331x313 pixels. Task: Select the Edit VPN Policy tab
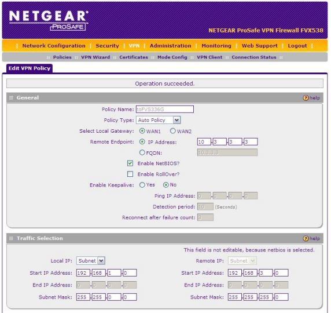coord(30,68)
